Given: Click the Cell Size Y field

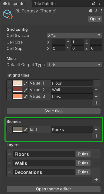Looking at the screenshot, I should click(78, 42).
